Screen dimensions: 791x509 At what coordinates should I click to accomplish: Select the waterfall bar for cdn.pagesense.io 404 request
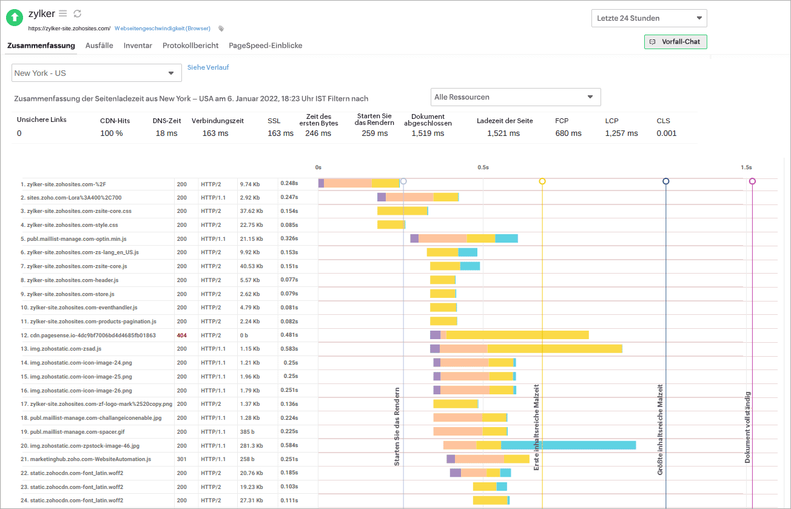tap(510, 334)
